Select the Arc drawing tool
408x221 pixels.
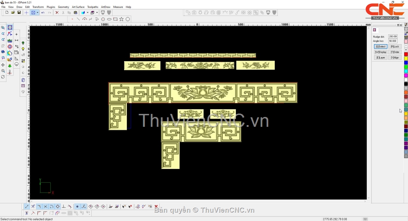pos(85,19)
